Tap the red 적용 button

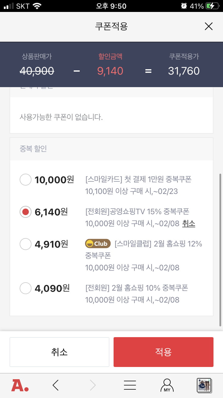pos(164,352)
